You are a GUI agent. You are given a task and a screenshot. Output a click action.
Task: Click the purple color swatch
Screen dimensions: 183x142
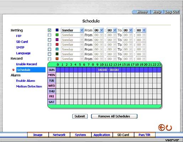pyautogui.click(x=57, y=40)
